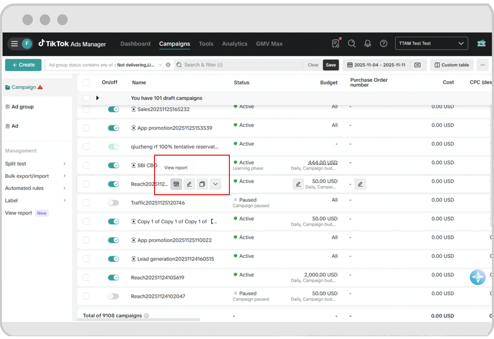The image size is (494, 339).
Task: Click the help question mark icon
Action: (x=384, y=44)
